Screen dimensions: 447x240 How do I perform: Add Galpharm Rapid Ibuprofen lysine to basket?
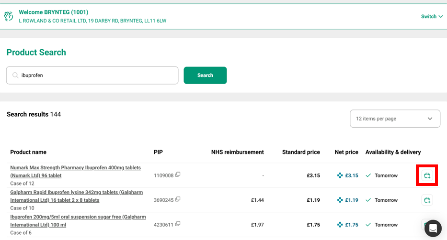[x=427, y=200]
